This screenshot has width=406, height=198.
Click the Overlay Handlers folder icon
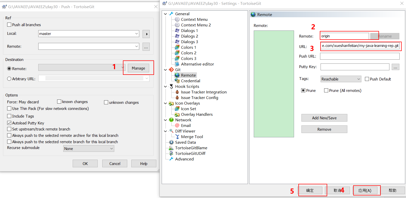coord(177,114)
